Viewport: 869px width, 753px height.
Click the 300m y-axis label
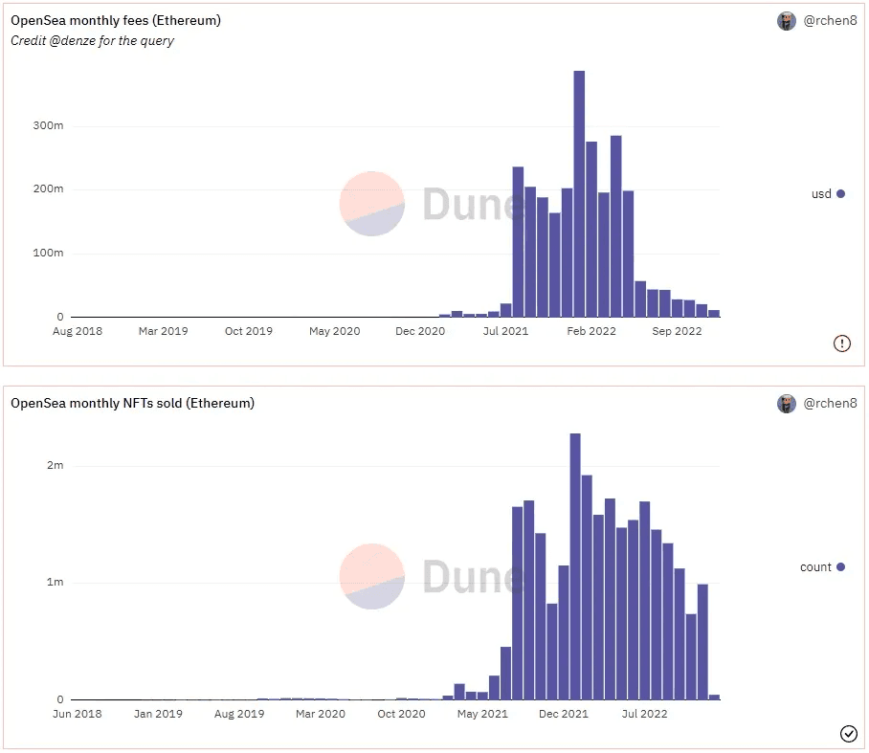[x=48, y=125]
